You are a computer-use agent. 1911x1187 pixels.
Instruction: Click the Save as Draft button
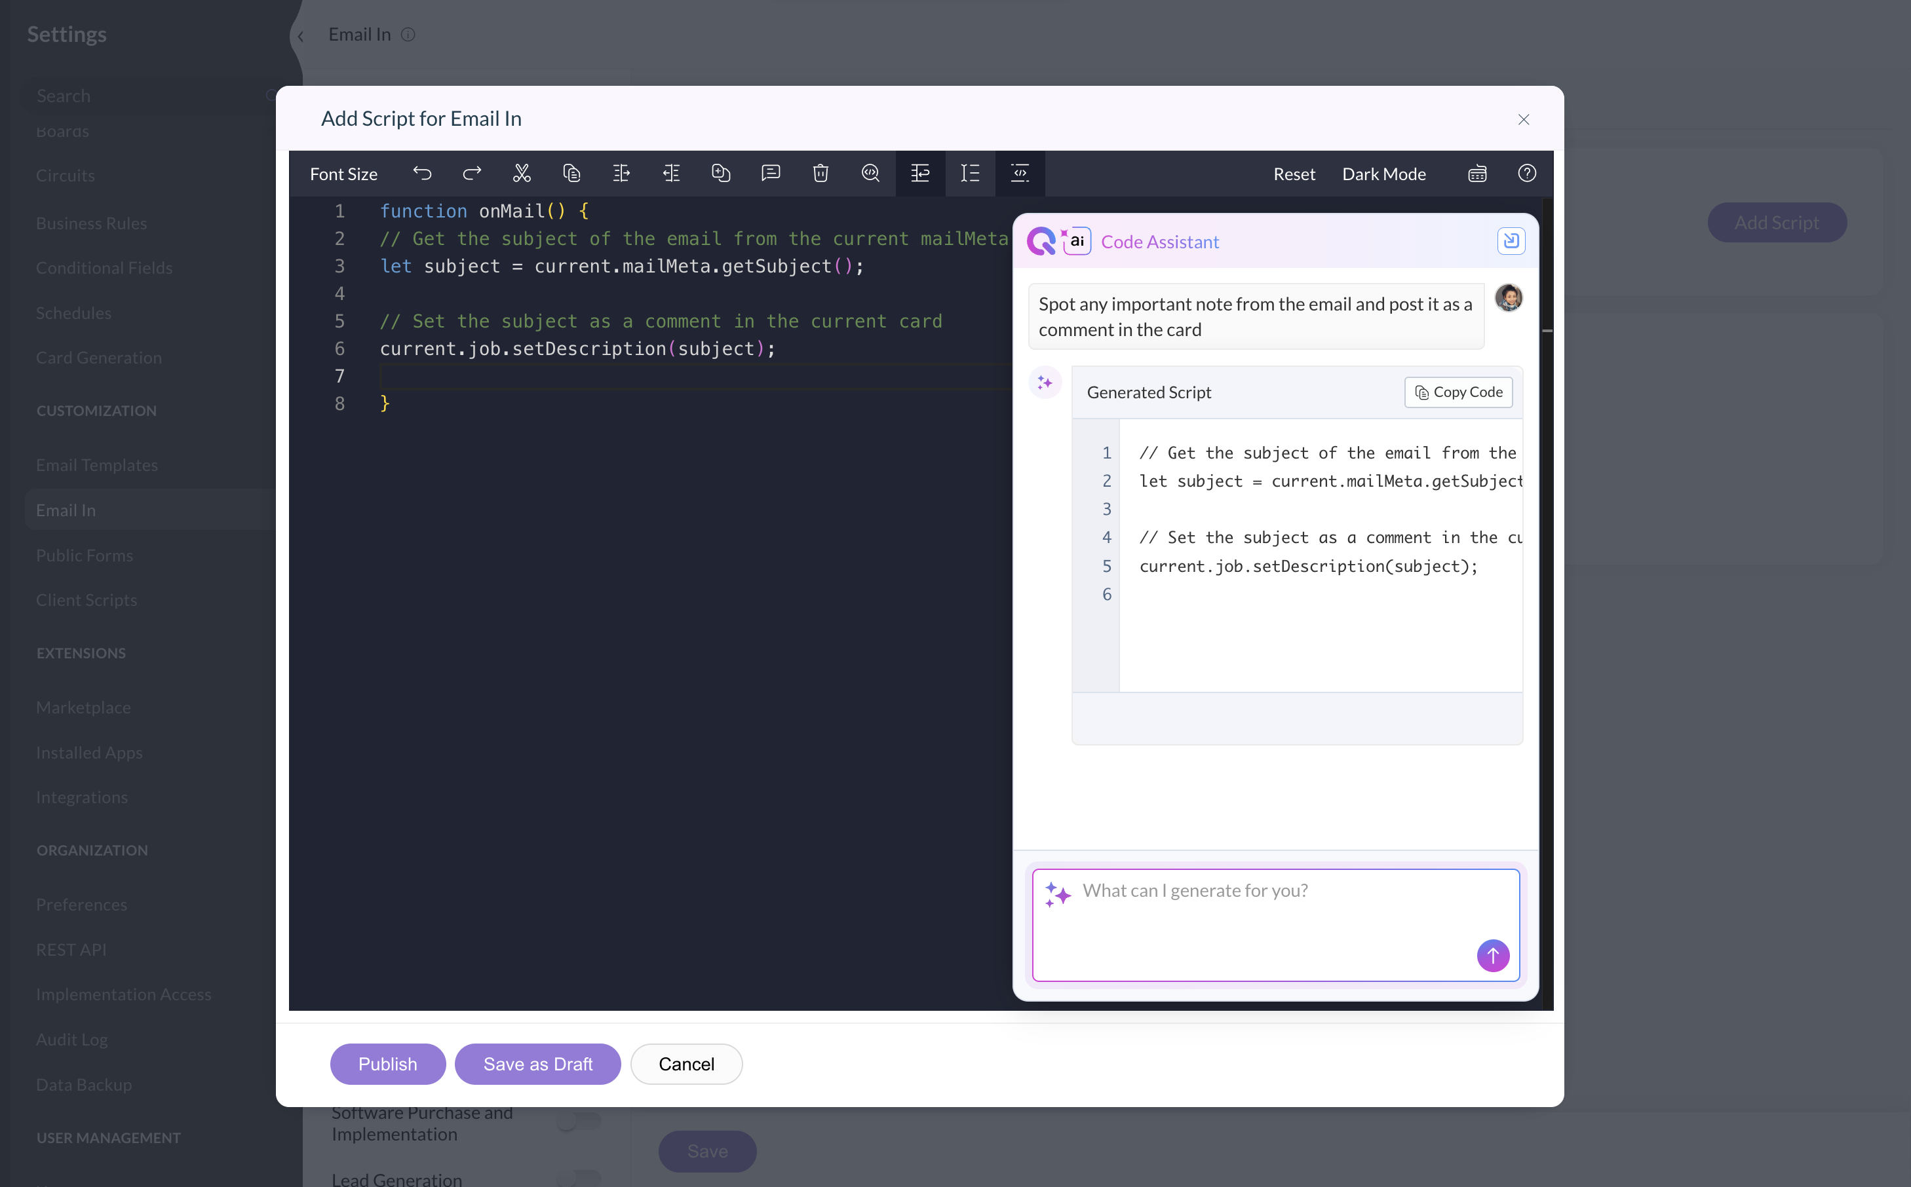pyautogui.click(x=537, y=1064)
